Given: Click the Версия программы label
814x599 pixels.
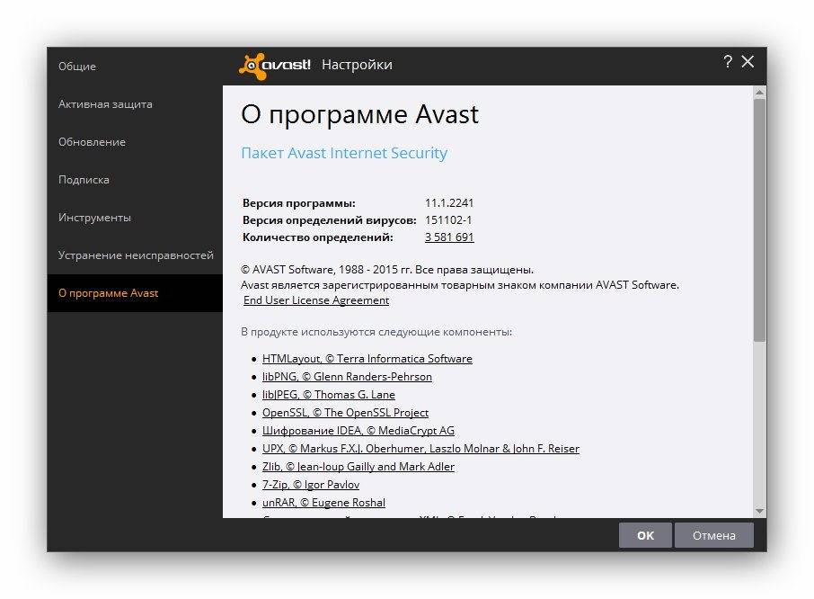Looking at the screenshot, I should point(299,203).
